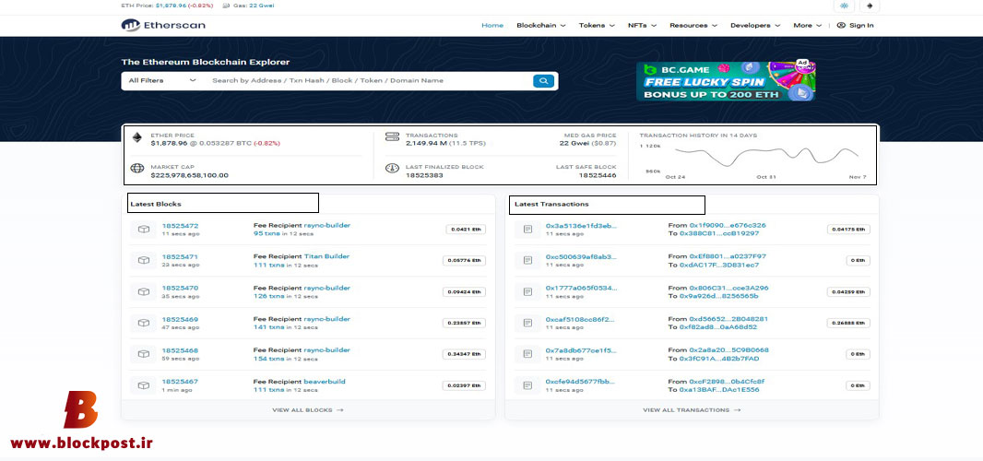The image size is (983, 461).
Task: Focus the address/txn hash search field
Action: point(369,80)
